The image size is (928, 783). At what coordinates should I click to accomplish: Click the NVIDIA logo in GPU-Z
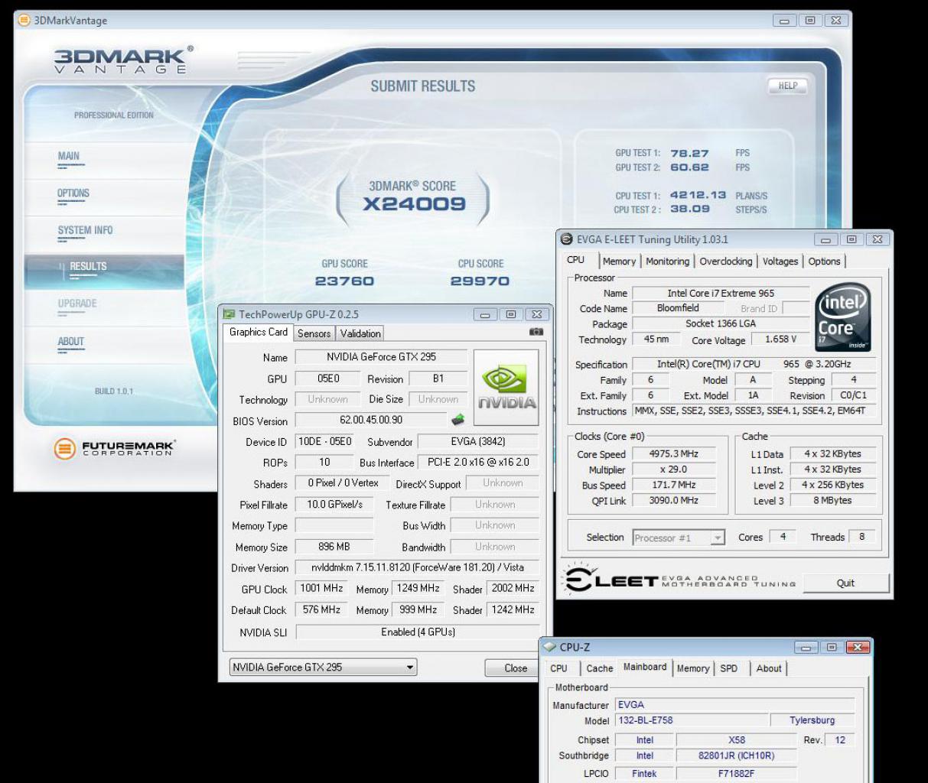pyautogui.click(x=506, y=388)
